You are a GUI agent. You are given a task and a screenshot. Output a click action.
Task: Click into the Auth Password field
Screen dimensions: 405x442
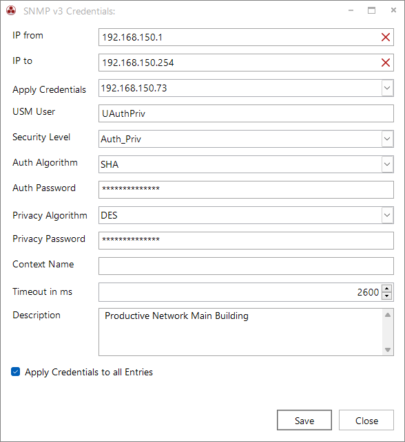(x=246, y=190)
